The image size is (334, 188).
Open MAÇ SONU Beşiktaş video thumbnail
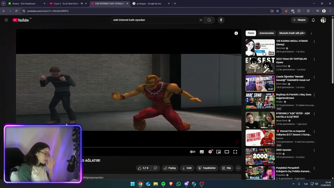pos(260,101)
